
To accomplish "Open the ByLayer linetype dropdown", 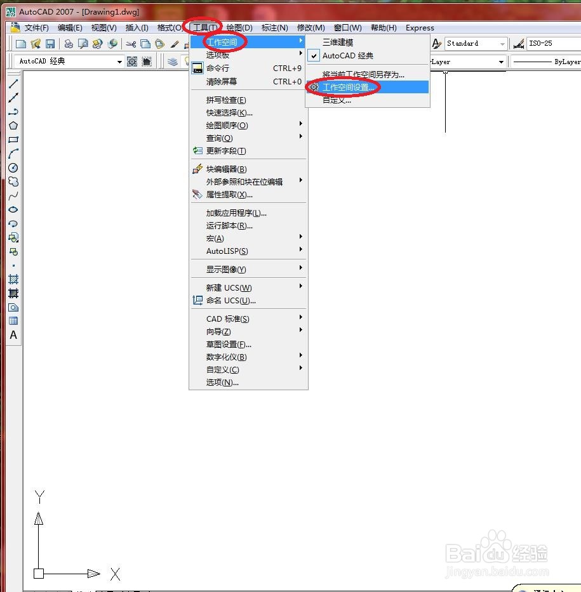I will click(x=546, y=62).
